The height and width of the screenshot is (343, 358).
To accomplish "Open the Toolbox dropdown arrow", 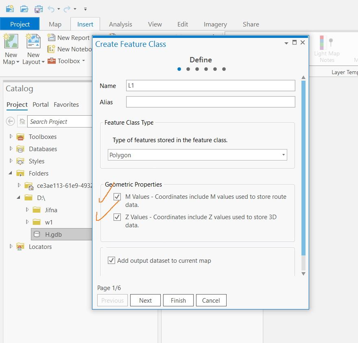I will 83,61.
